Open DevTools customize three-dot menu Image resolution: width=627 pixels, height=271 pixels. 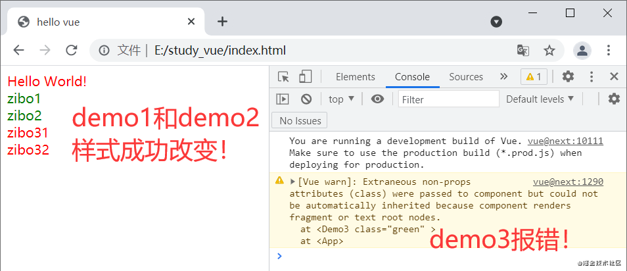tap(592, 77)
